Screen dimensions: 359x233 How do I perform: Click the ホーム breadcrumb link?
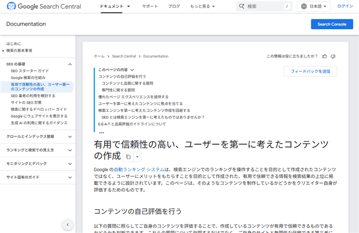[99, 56]
